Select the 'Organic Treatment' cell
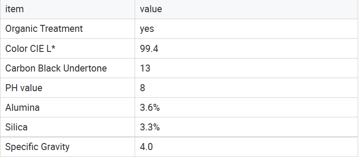The image size is (359, 157). (67, 29)
